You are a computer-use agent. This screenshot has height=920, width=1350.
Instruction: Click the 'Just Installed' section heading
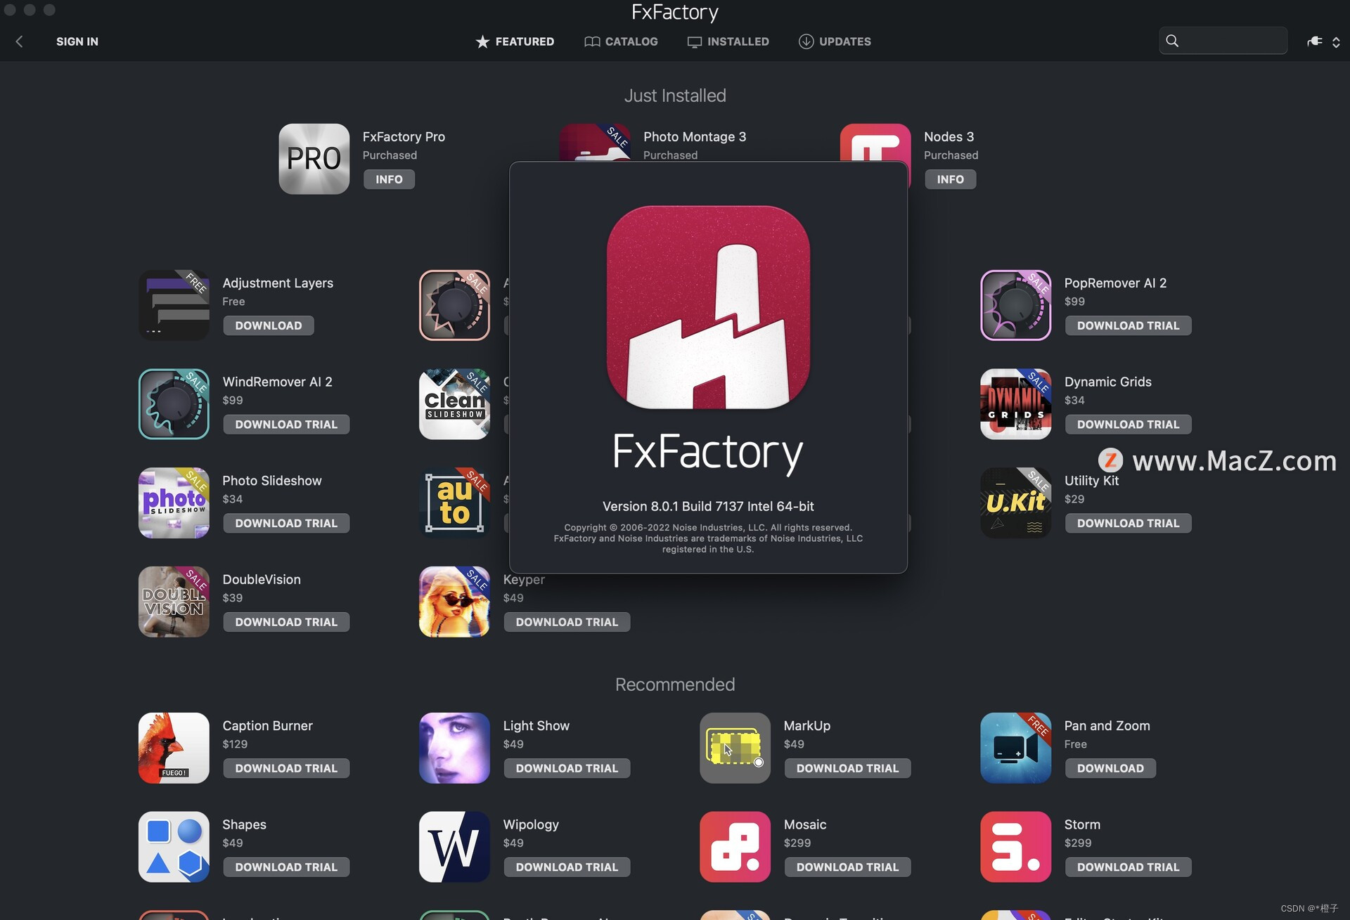tap(675, 96)
